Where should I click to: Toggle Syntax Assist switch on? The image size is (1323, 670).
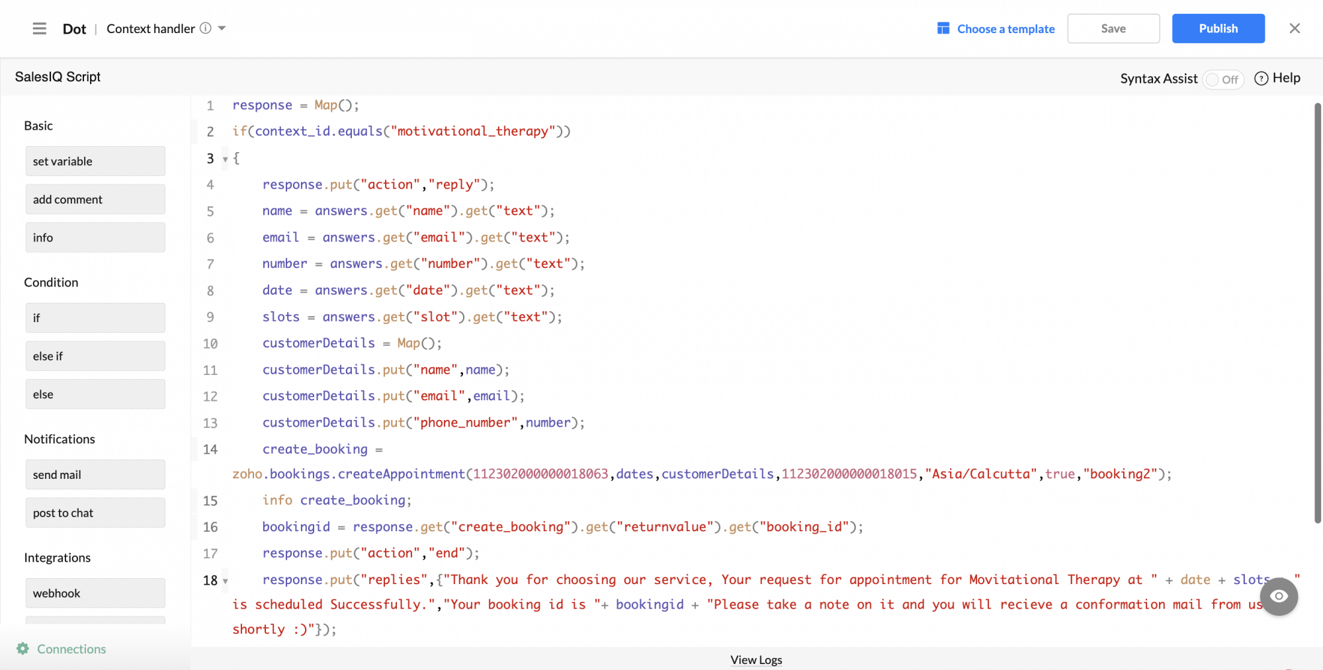coord(1223,79)
